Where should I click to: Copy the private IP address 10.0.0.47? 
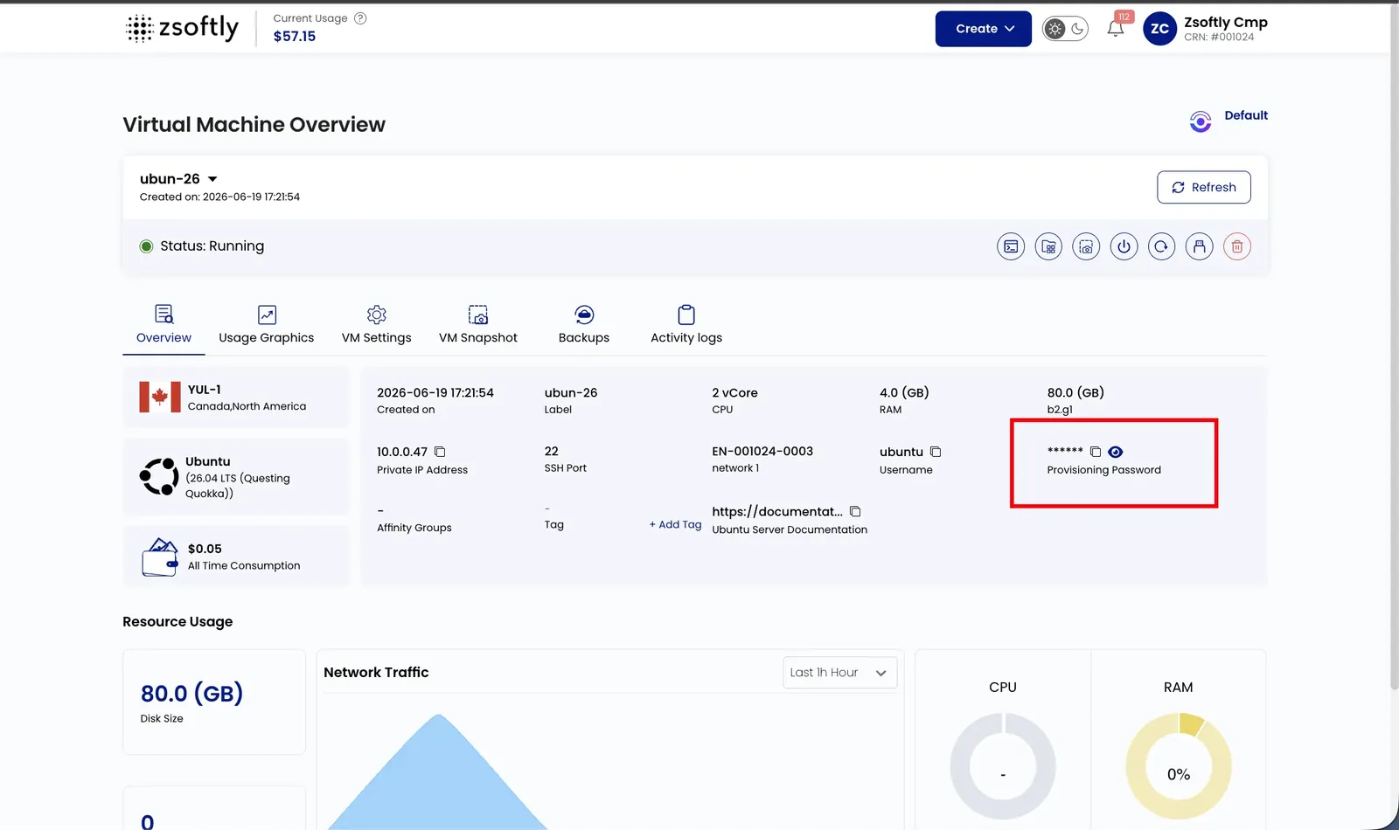[440, 452]
